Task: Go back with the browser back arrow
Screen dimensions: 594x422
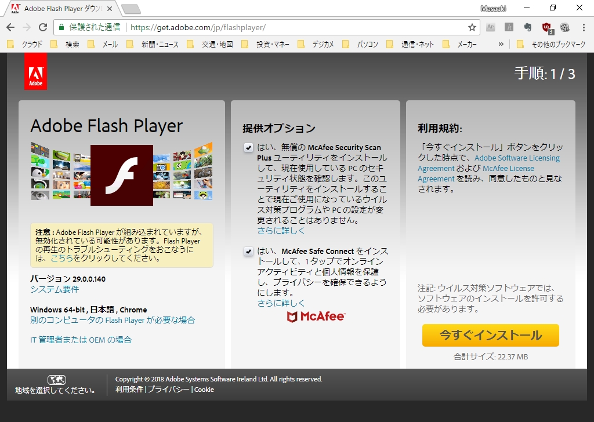Action: coord(10,27)
